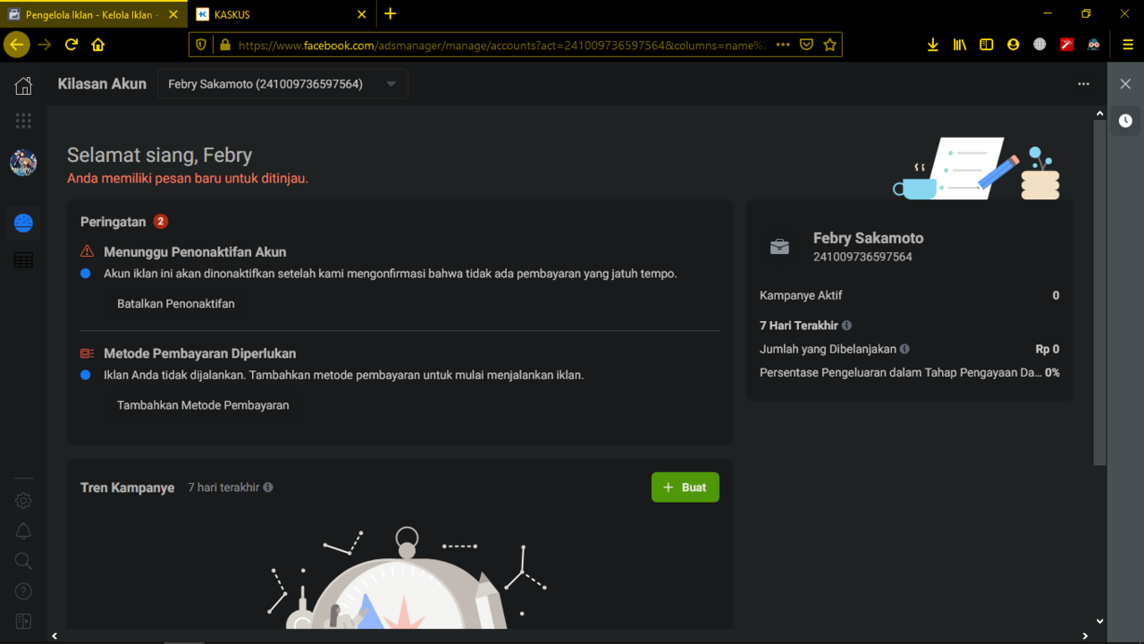Open notifications bell icon
The image size is (1144, 644).
pyautogui.click(x=23, y=531)
